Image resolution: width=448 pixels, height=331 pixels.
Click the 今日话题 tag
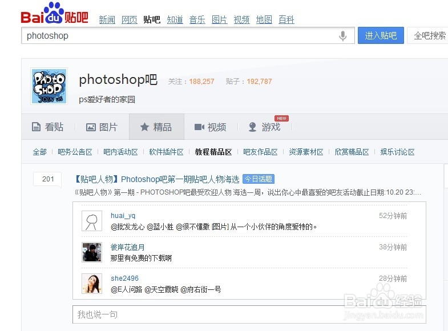[259, 179]
